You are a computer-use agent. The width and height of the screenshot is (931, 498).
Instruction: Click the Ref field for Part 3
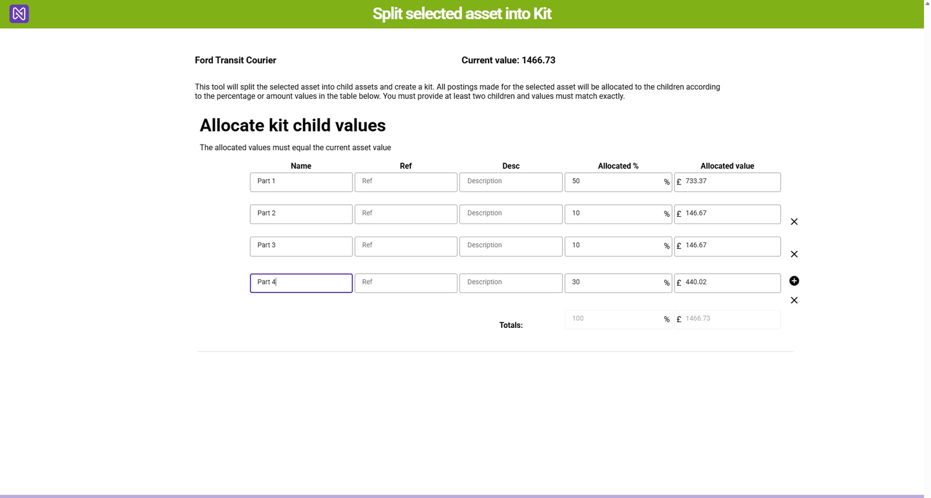tap(406, 246)
